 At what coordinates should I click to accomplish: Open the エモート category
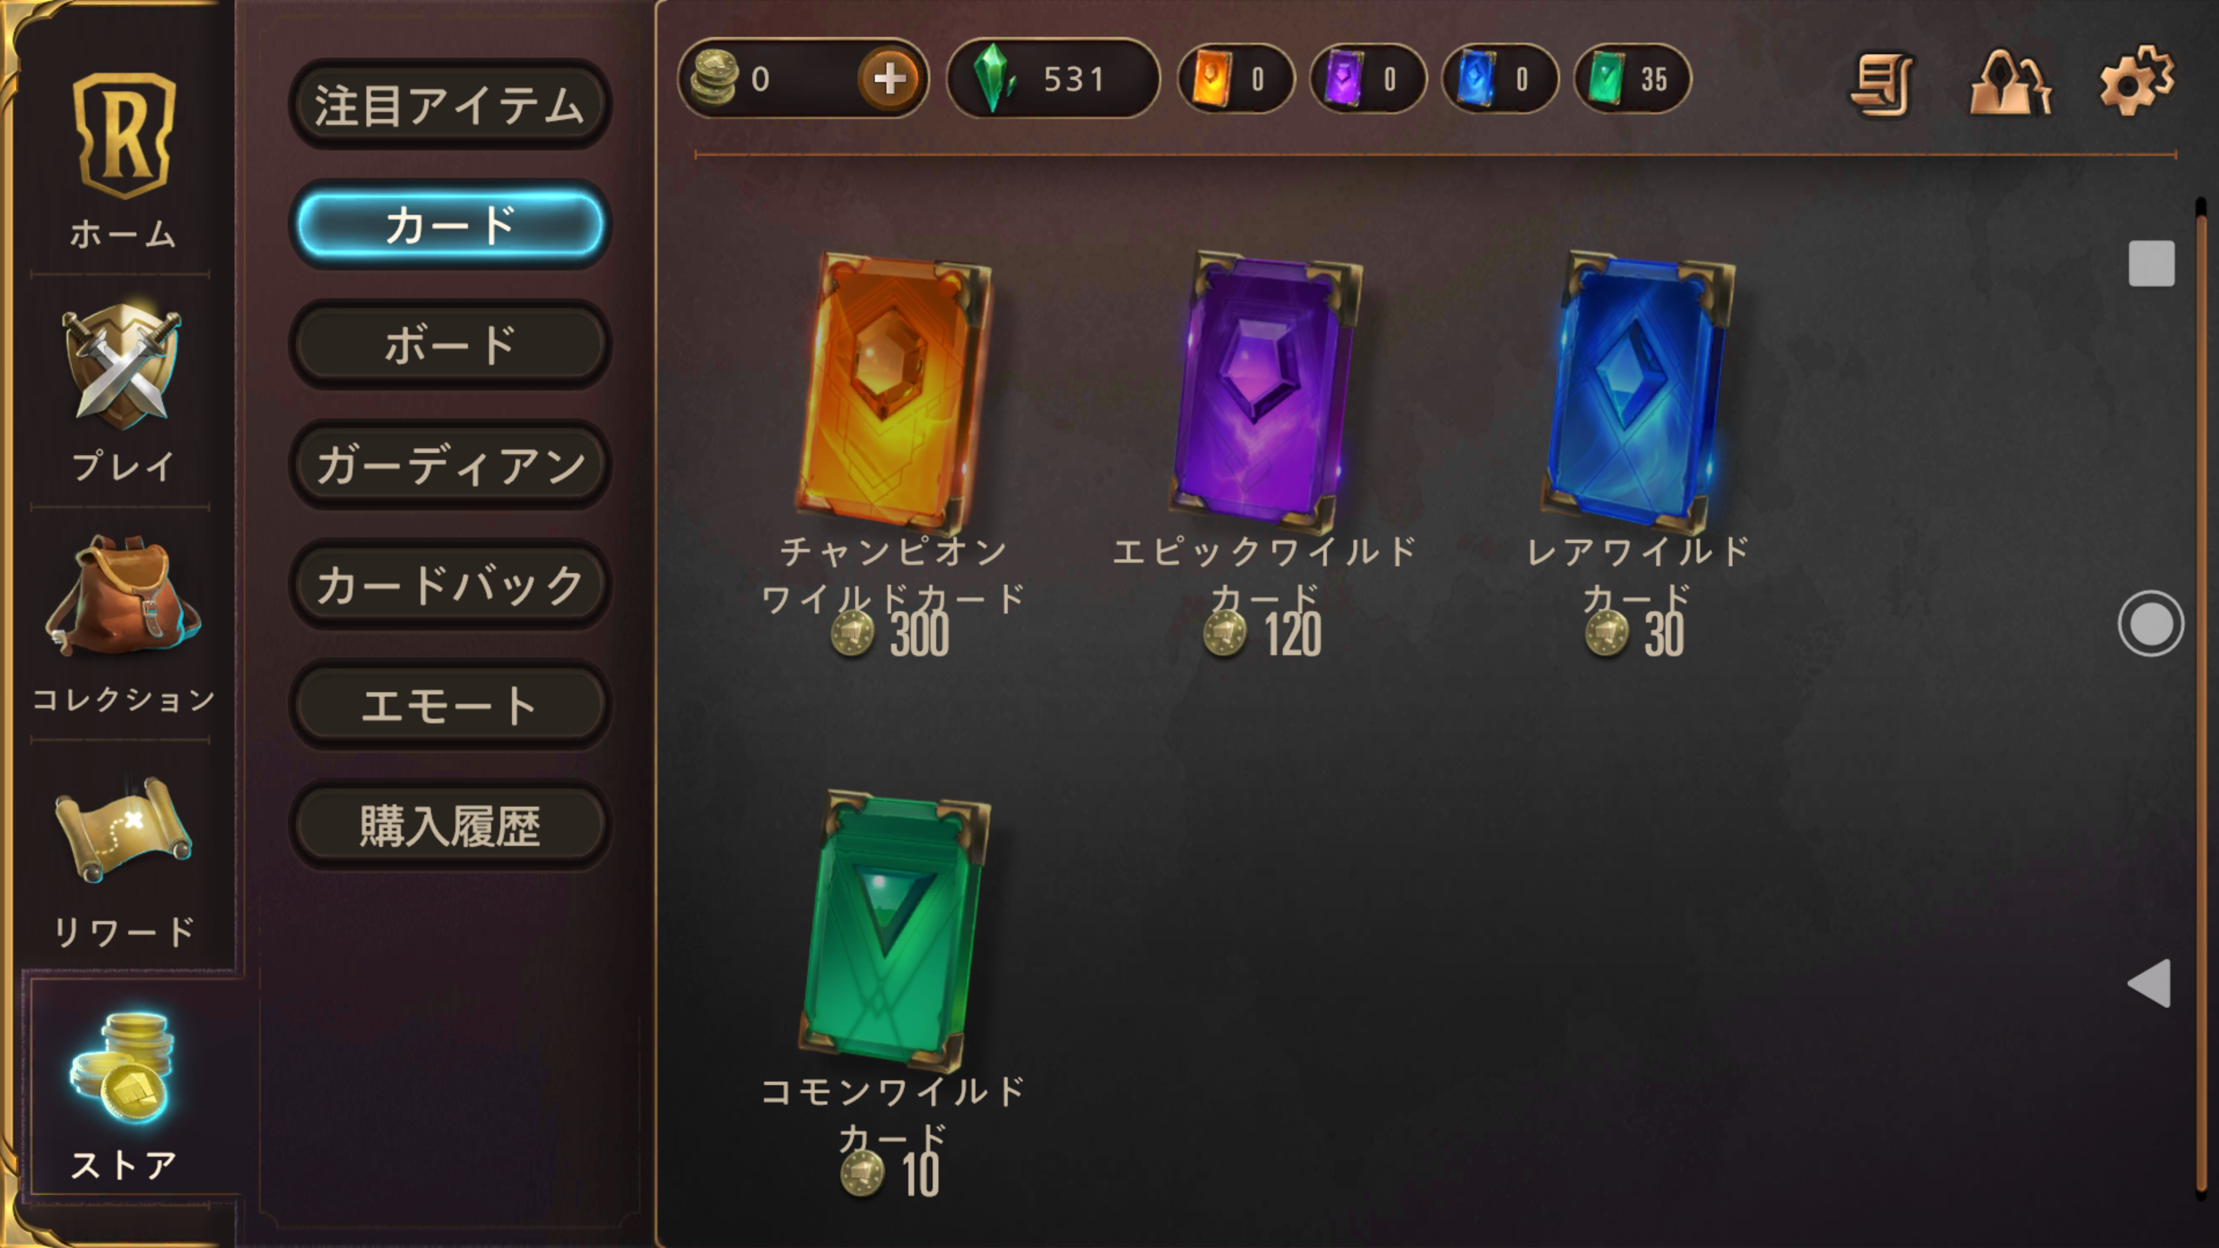point(450,704)
